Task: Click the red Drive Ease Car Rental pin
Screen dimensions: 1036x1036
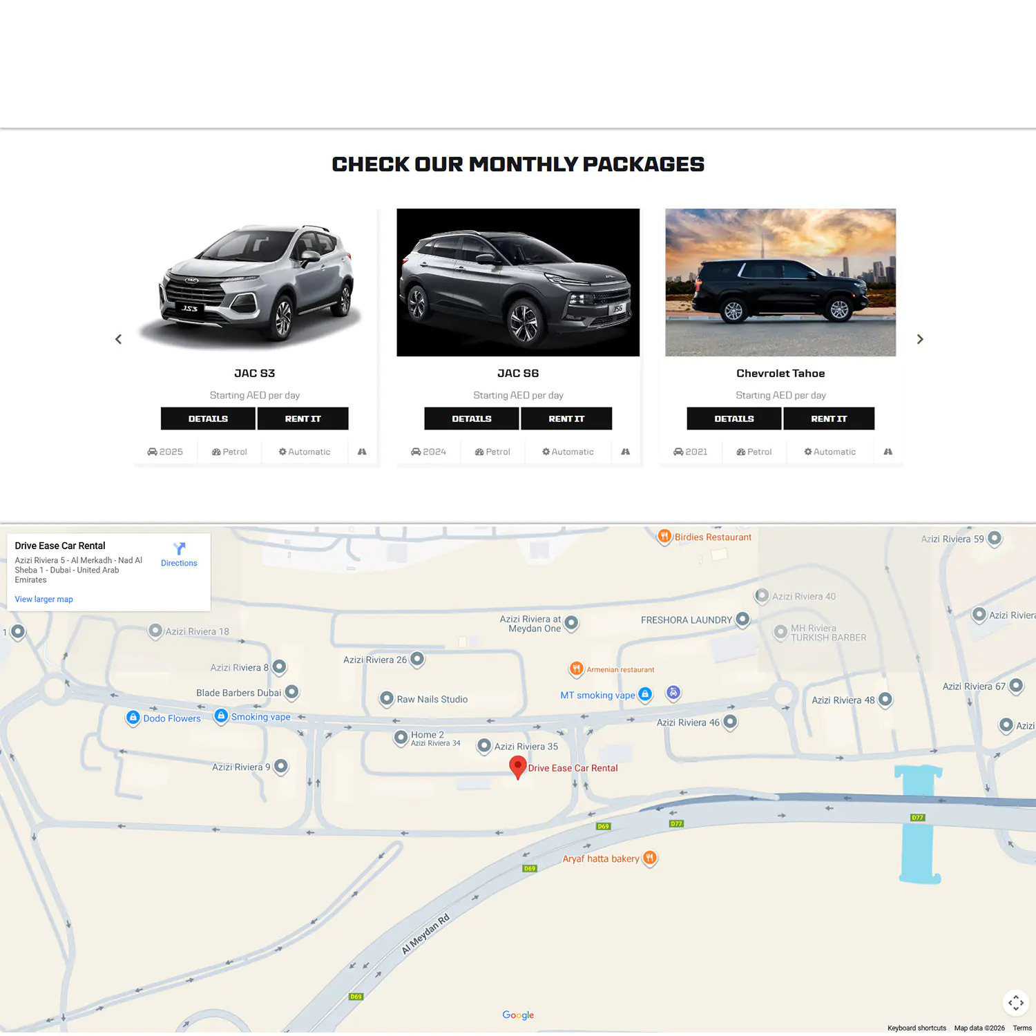Action: 517,767
